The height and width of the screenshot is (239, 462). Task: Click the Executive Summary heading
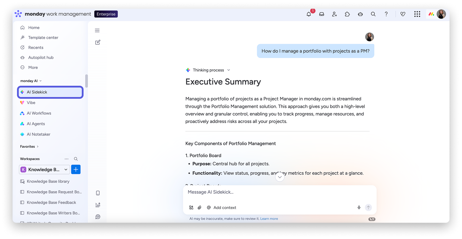pyautogui.click(x=223, y=82)
